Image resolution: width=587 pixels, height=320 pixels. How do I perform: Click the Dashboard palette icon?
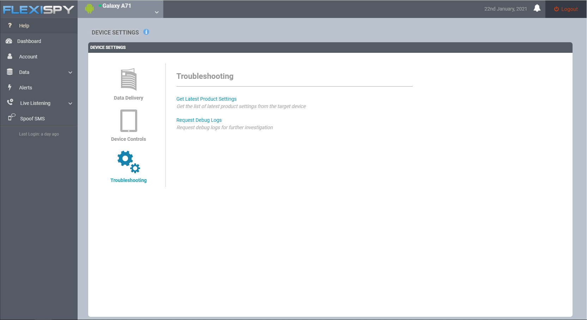(x=9, y=41)
